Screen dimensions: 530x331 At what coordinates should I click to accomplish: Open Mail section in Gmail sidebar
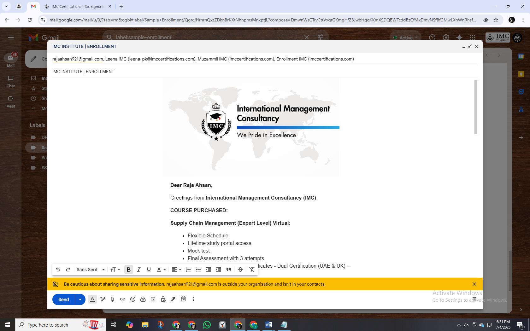click(11, 60)
